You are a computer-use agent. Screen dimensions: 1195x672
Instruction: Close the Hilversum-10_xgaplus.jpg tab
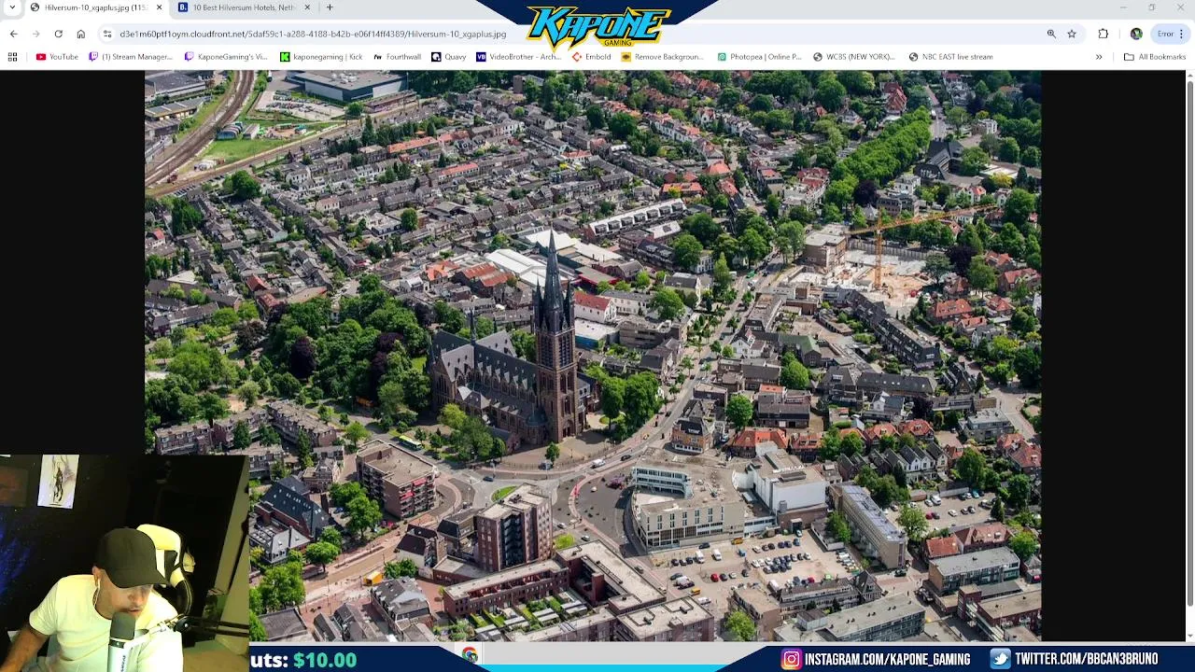(x=159, y=7)
